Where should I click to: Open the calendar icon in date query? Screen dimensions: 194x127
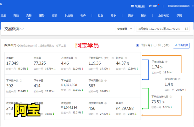coord(187,29)
